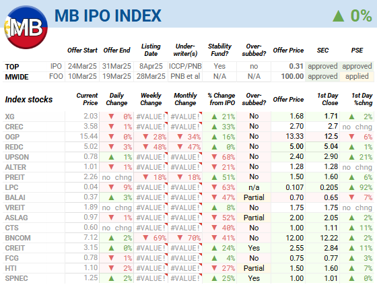Viewport: 377px width, 289px height.
Task: Click BALAI's Partial oversubbed cell
Action: pos(254,197)
